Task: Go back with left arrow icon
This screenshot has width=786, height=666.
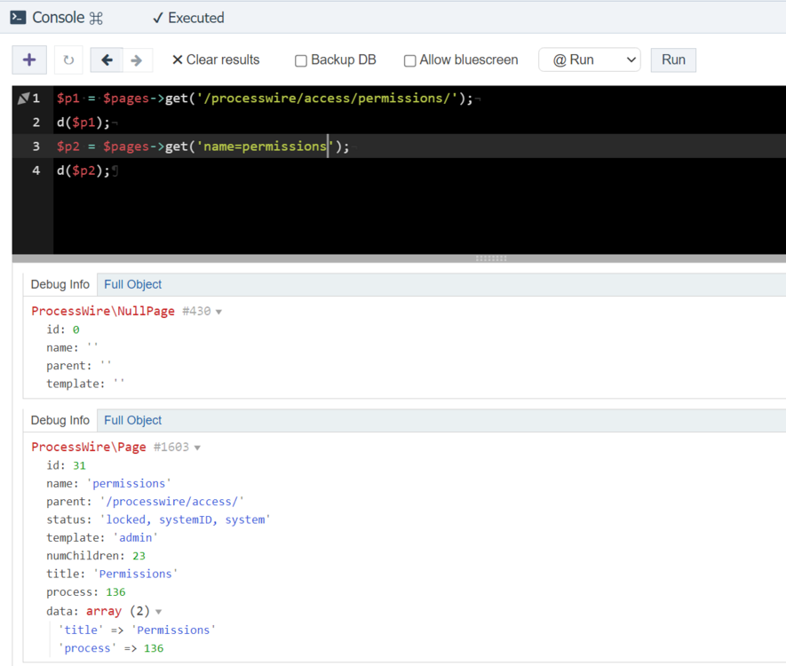Action: [107, 60]
